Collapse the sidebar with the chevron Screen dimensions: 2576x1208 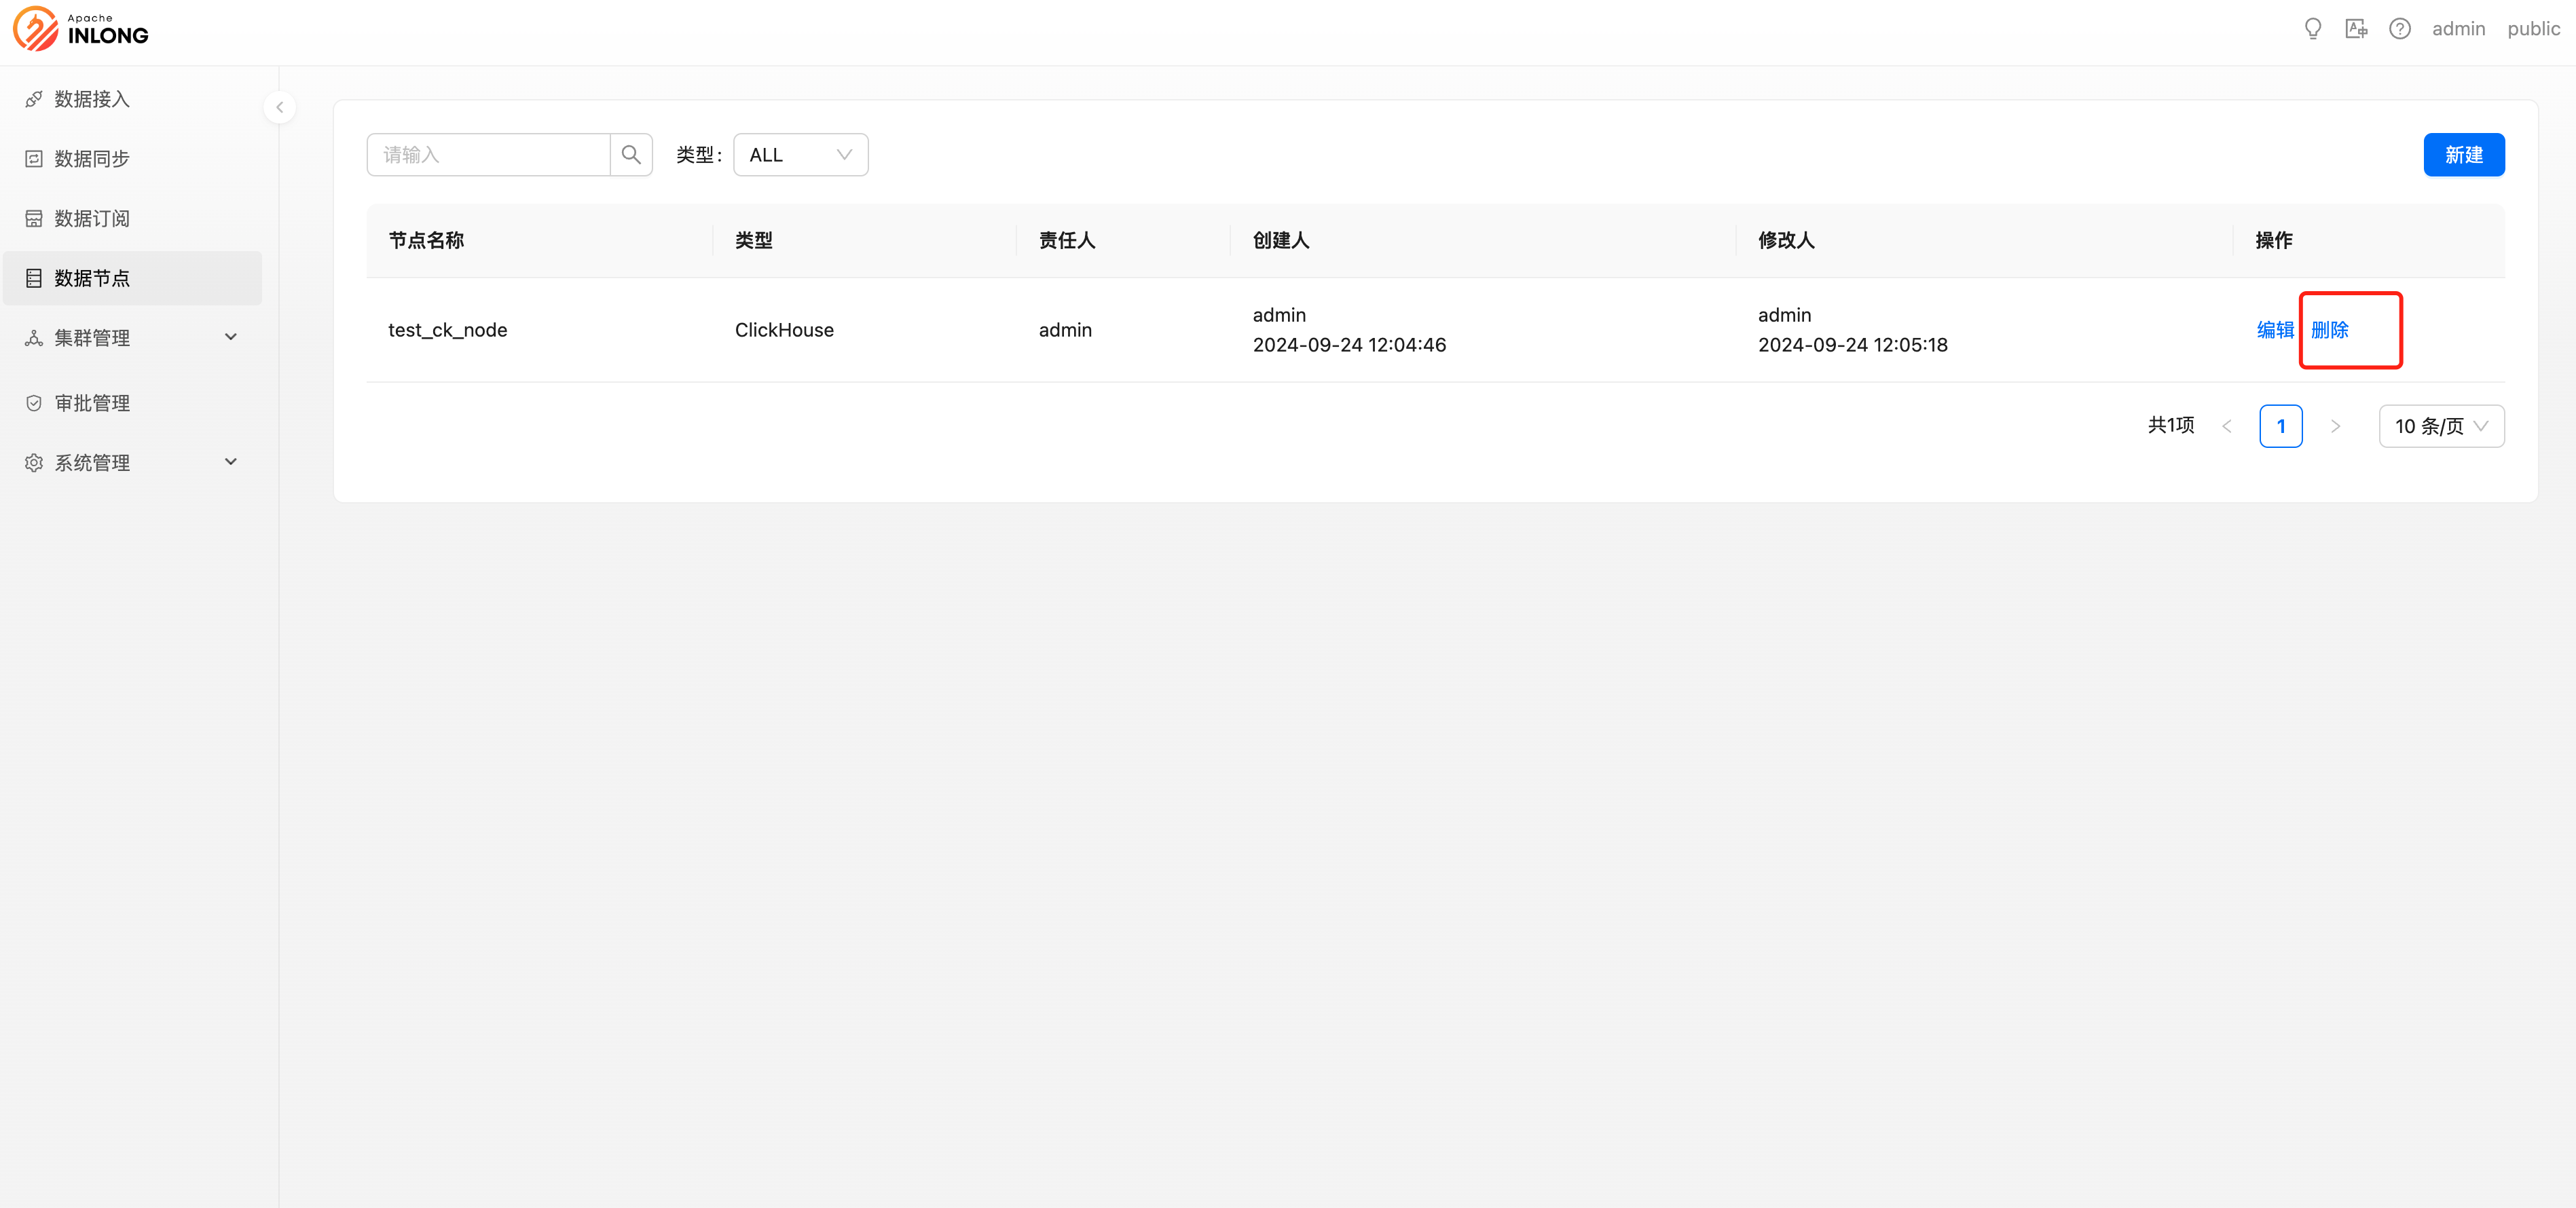[280, 107]
